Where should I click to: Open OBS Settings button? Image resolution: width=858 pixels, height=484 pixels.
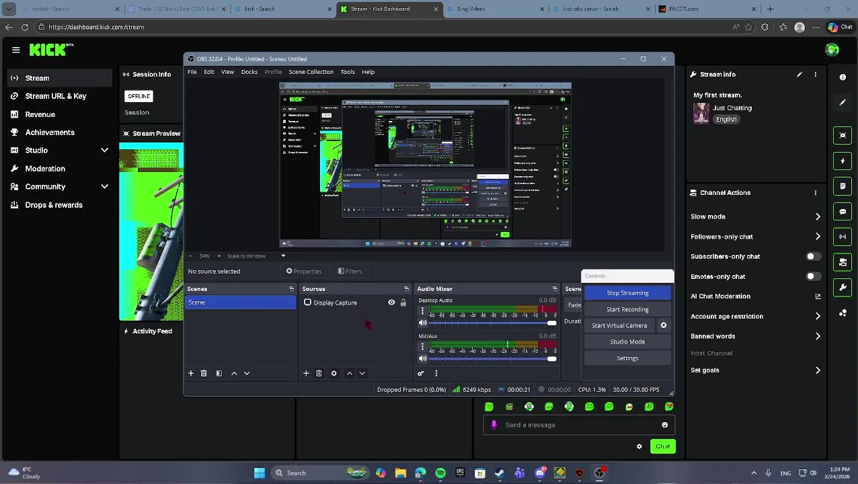click(x=627, y=358)
